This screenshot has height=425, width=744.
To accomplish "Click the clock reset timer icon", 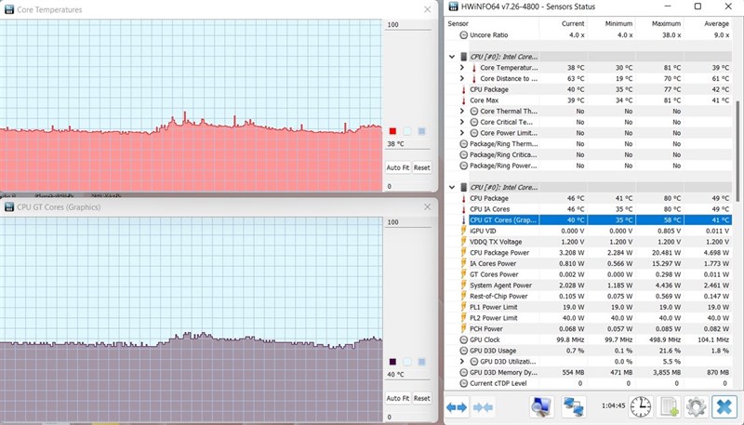I will click(x=641, y=407).
